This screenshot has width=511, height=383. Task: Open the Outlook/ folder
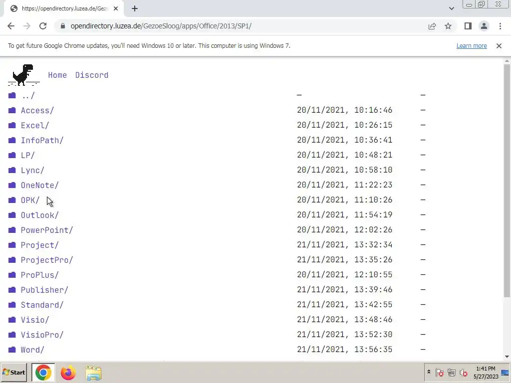[40, 215]
